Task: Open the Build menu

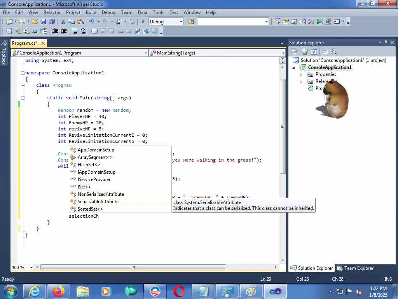Action: (91, 12)
